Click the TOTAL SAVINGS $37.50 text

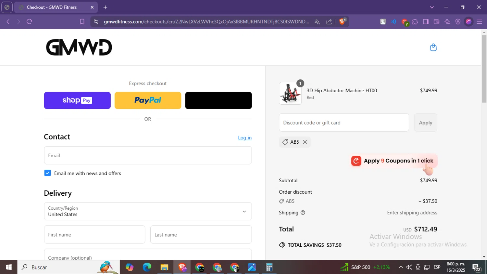tap(314, 245)
